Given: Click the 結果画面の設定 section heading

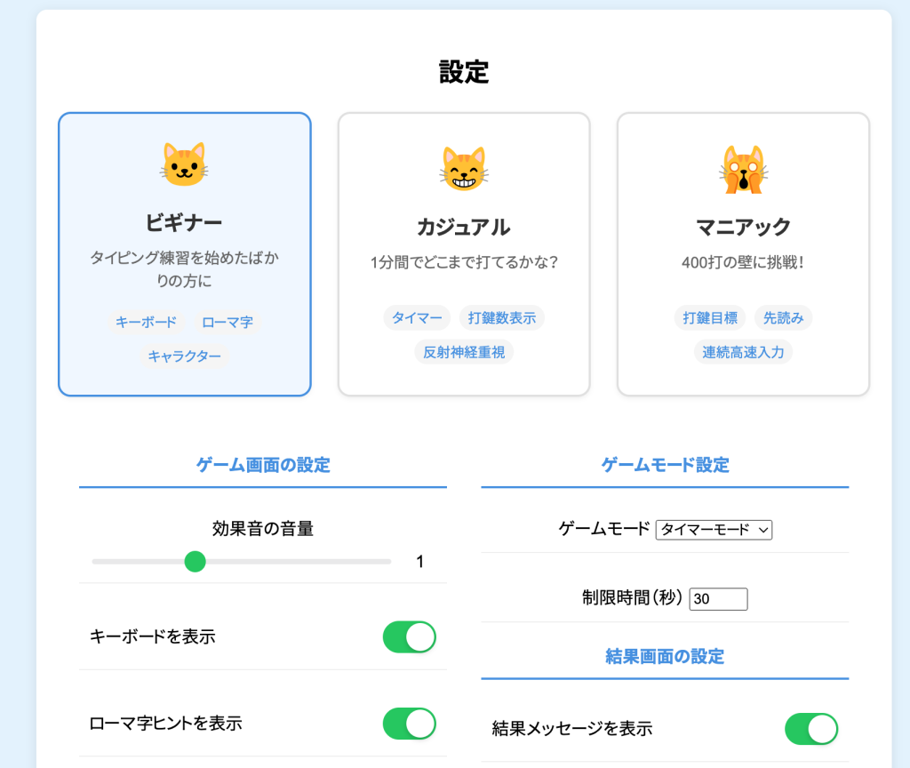Looking at the screenshot, I should pos(665,657).
